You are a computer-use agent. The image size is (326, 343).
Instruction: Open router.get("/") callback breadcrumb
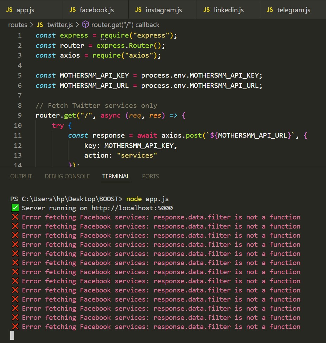tap(125, 25)
